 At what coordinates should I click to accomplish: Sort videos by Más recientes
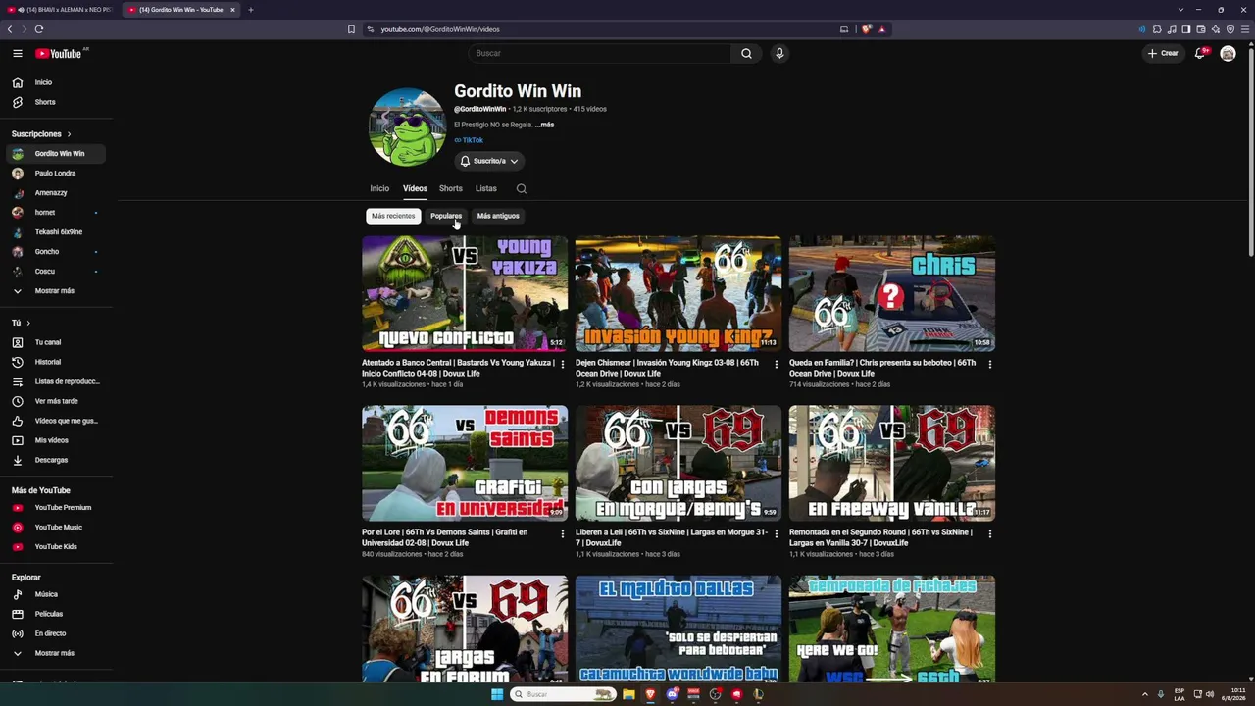tap(393, 216)
